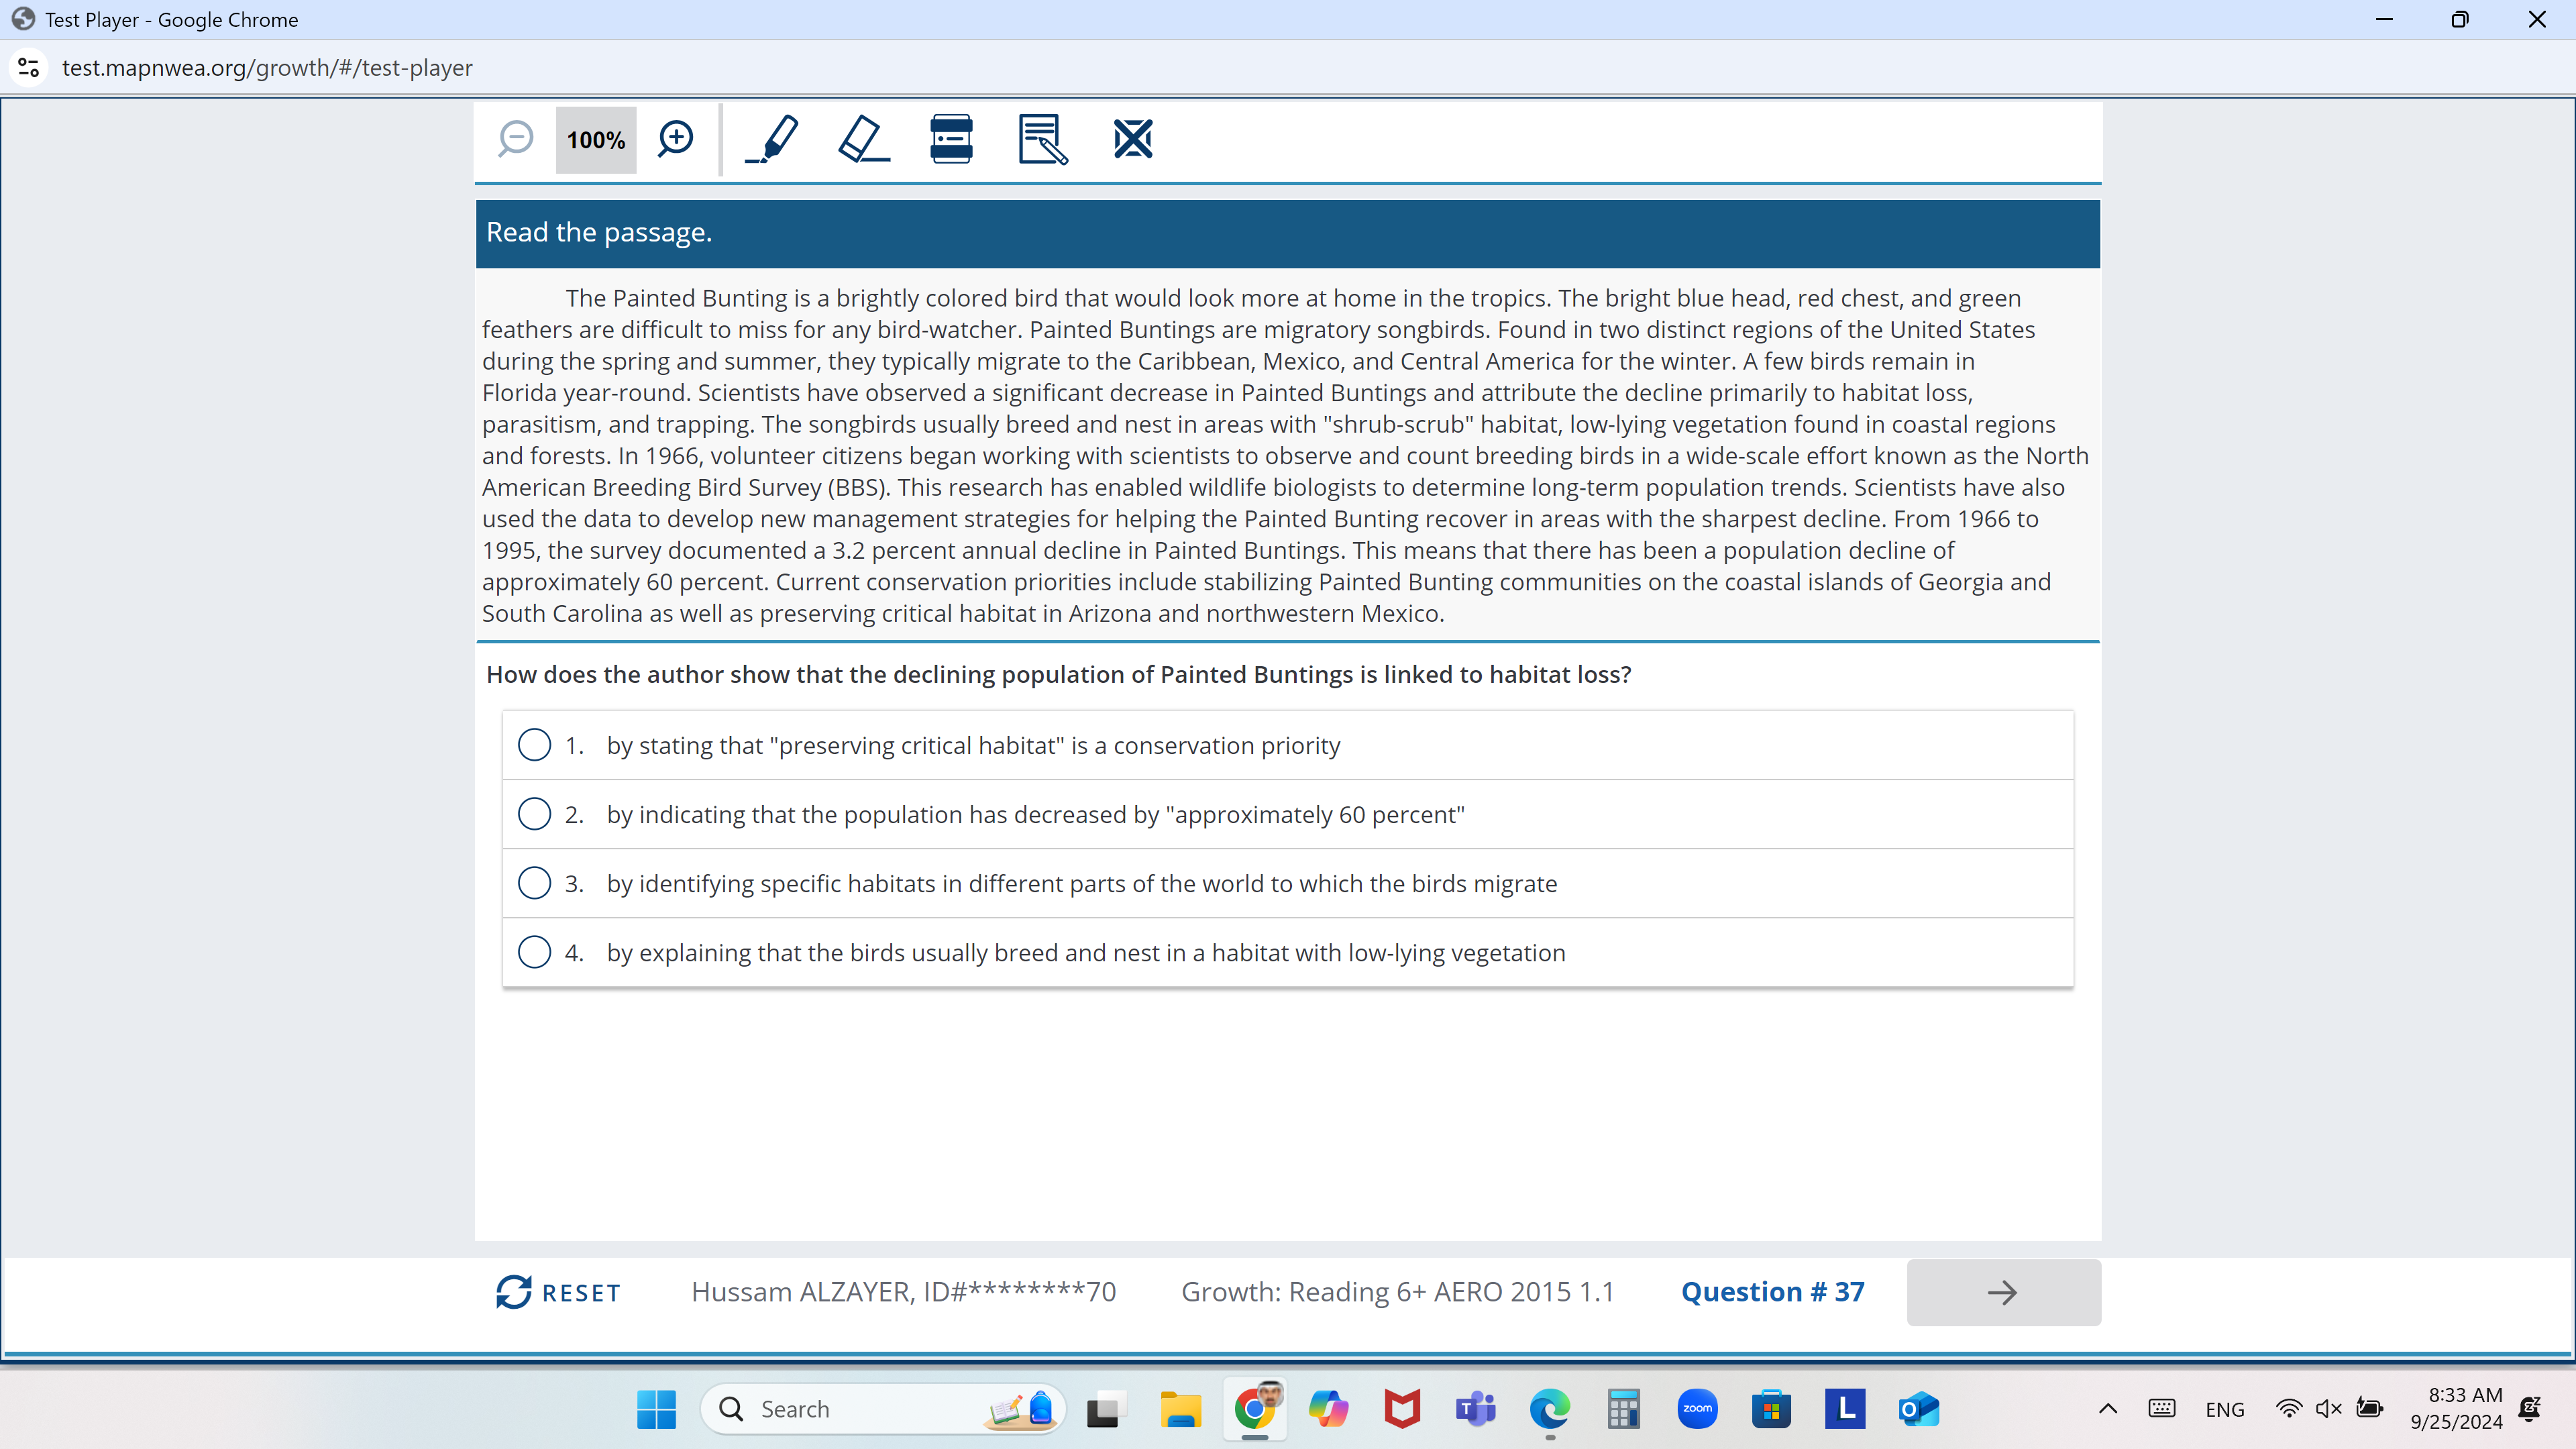
Task: Click the document/passage tool icon
Action: (1040, 138)
